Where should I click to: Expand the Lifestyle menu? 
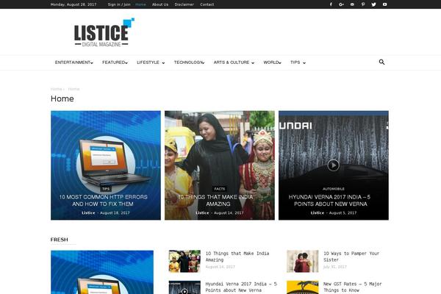(x=151, y=62)
